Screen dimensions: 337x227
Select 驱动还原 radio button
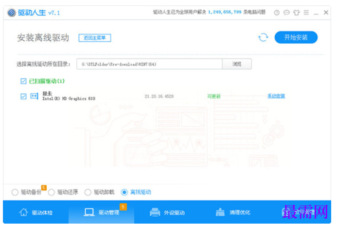point(52,192)
